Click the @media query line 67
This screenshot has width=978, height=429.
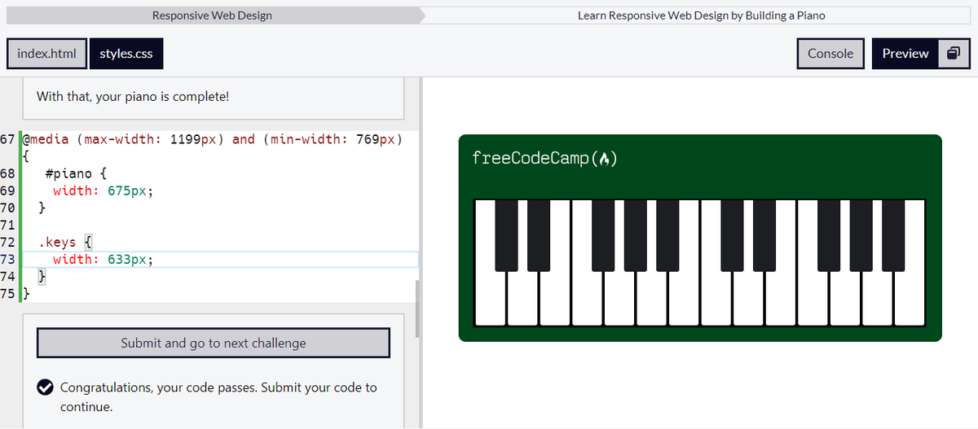click(x=213, y=139)
